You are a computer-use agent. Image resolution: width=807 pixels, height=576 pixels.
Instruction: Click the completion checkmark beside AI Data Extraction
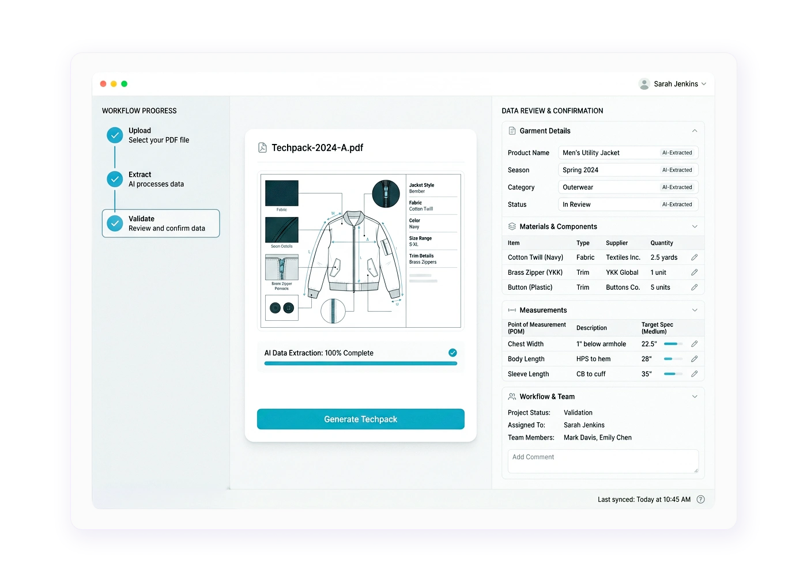453,353
